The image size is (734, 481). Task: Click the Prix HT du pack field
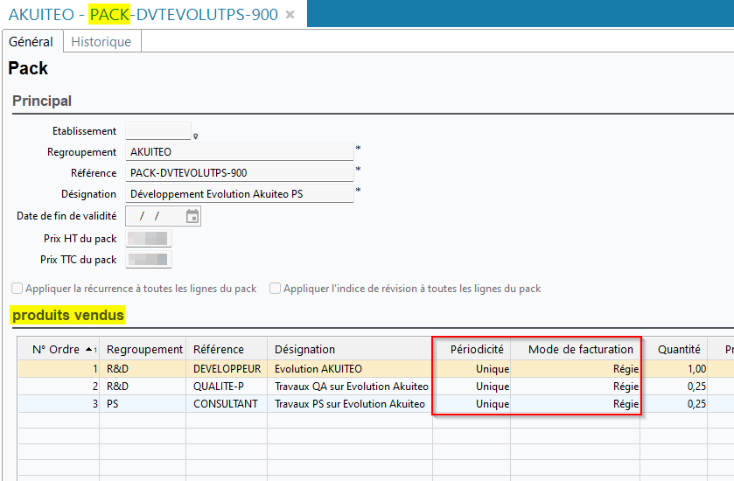(x=149, y=238)
